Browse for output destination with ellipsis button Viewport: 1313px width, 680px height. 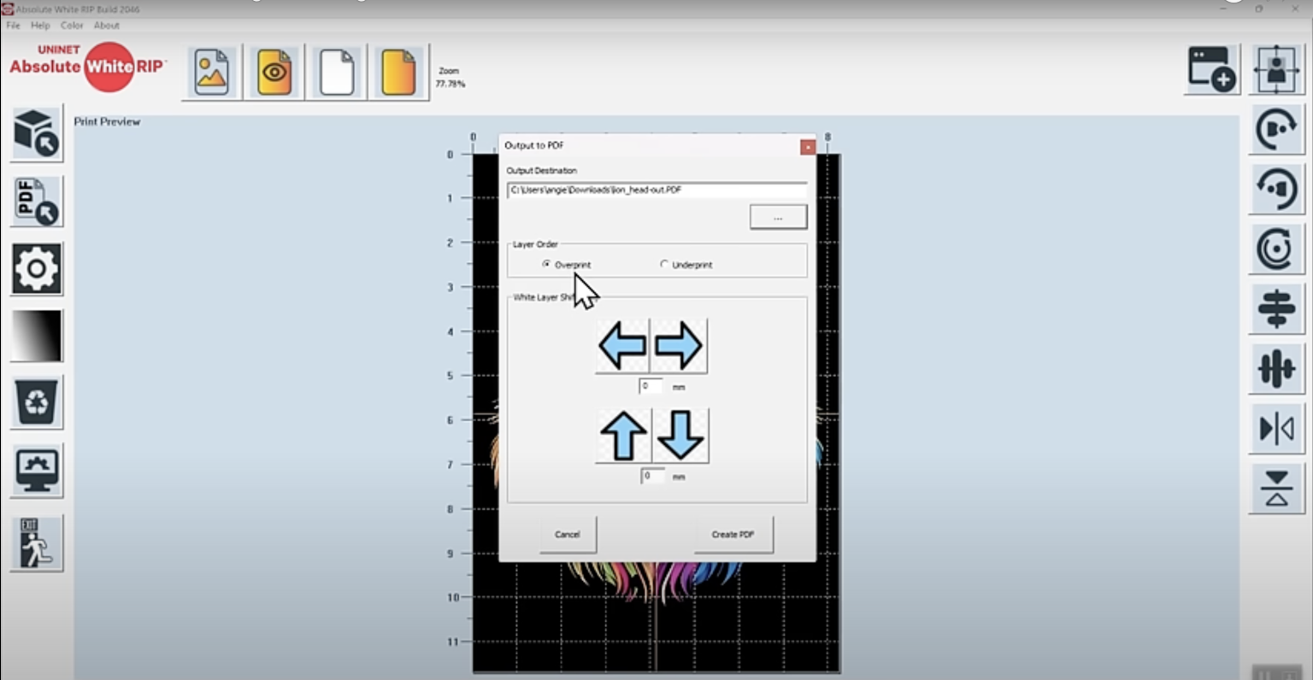pyautogui.click(x=778, y=218)
